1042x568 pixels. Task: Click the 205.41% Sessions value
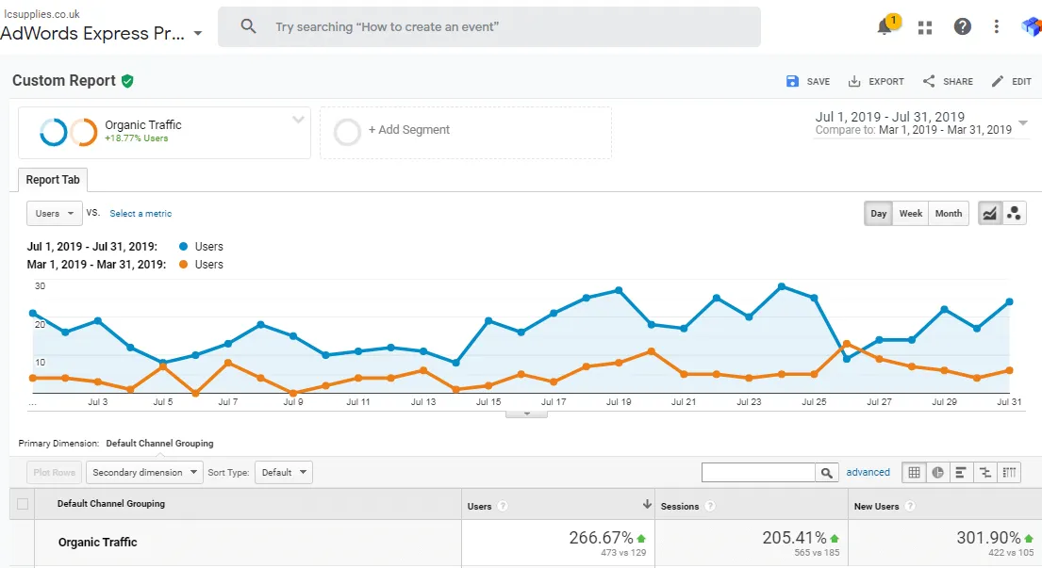(x=794, y=538)
